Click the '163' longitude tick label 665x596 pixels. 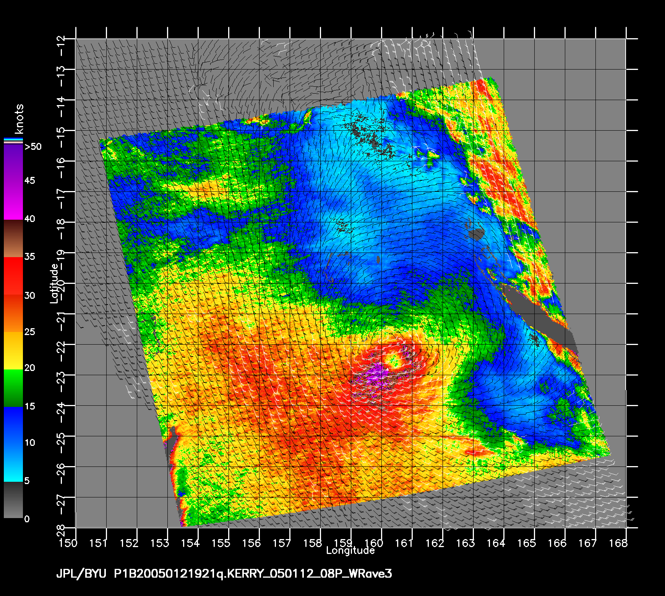coord(465,543)
